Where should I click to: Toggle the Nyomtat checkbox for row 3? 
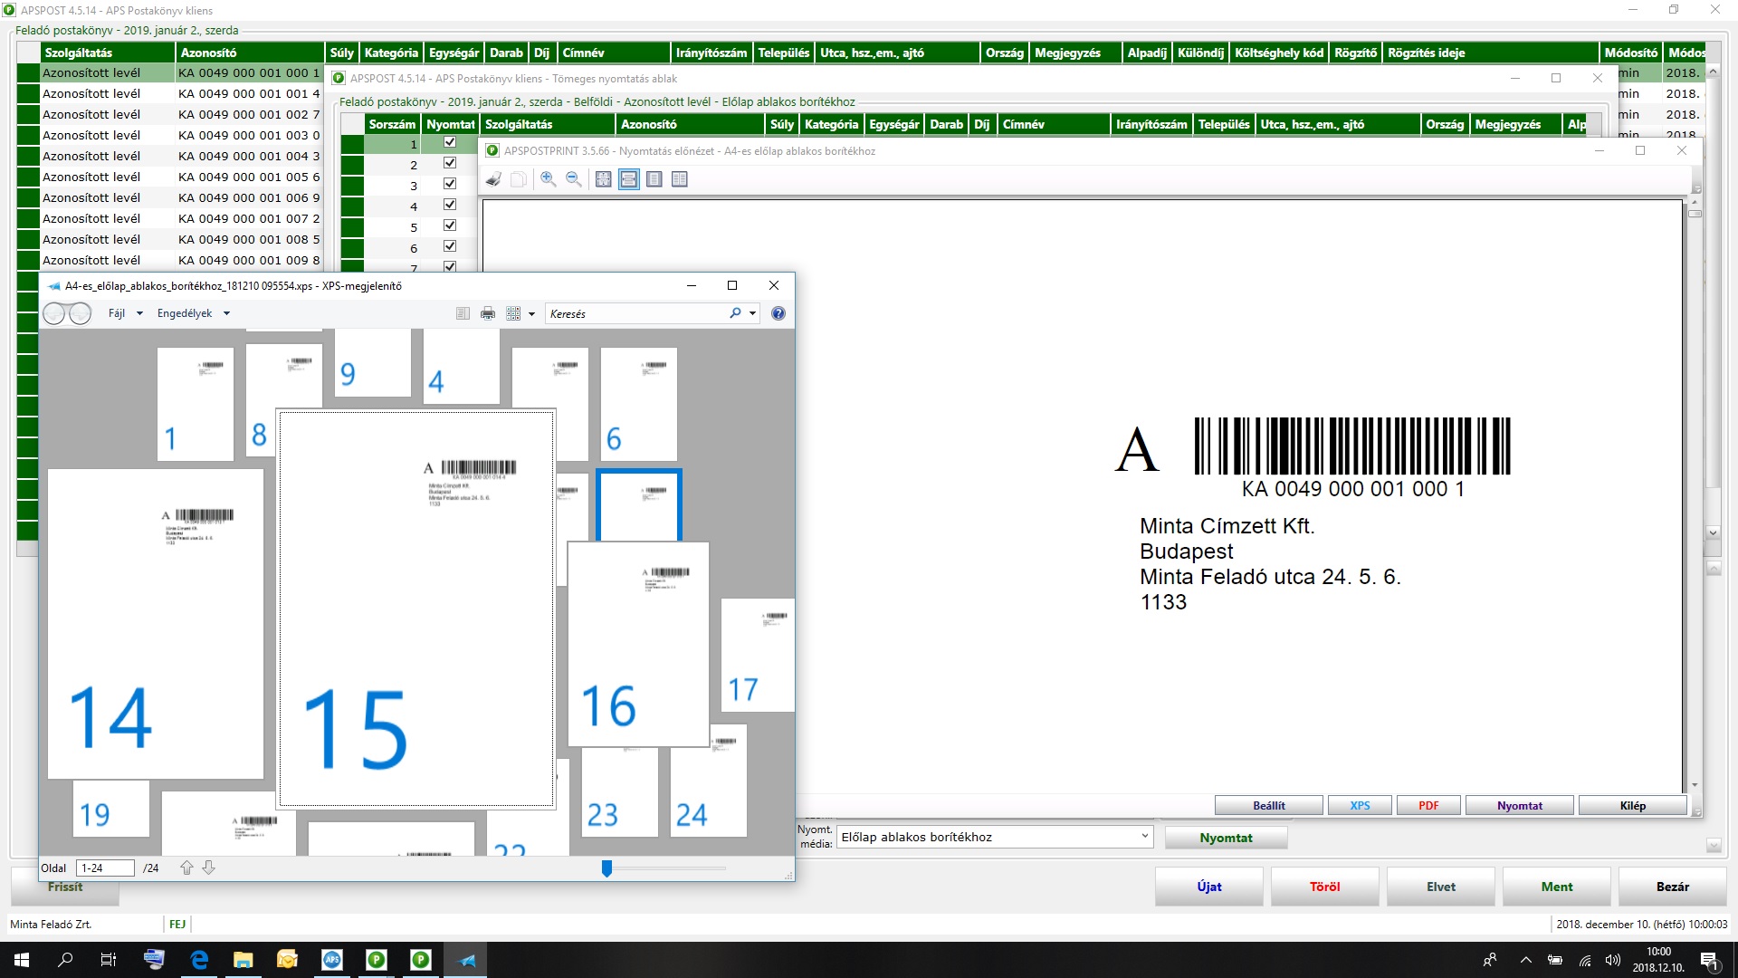click(450, 184)
